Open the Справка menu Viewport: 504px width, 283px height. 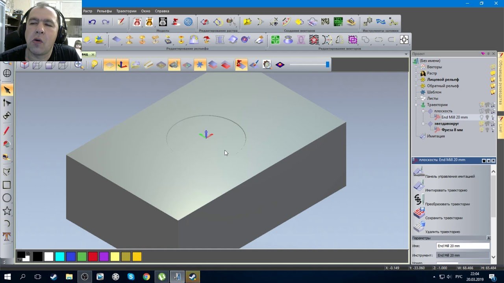coord(162,11)
